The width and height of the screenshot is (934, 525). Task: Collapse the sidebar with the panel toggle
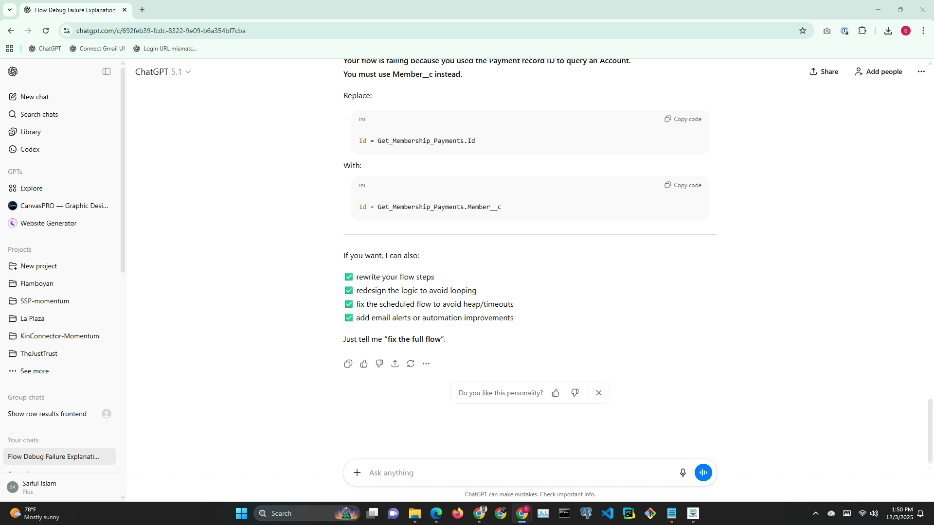(107, 71)
